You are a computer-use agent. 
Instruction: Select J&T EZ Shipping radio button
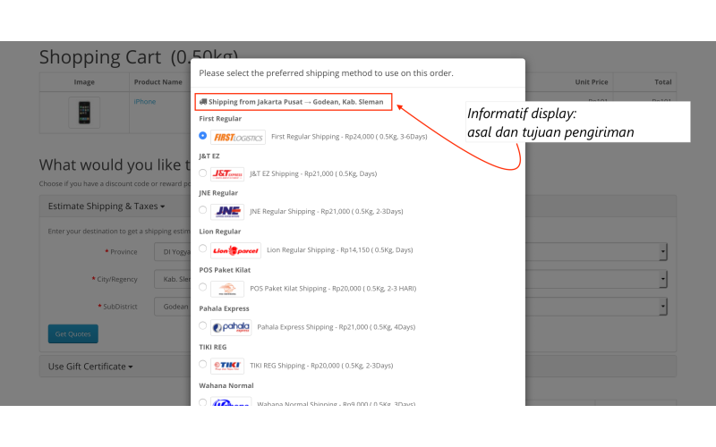coord(203,173)
